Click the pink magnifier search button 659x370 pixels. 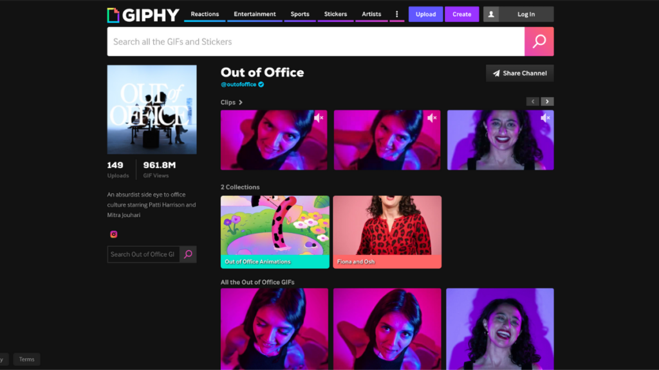(x=539, y=42)
